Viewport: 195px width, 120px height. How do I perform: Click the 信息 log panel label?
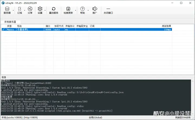pos(4,77)
